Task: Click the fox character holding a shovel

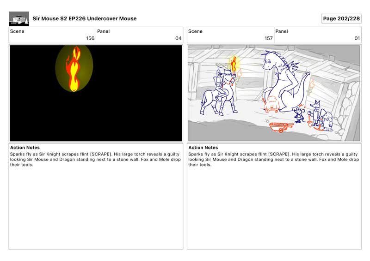Action: 314,113
